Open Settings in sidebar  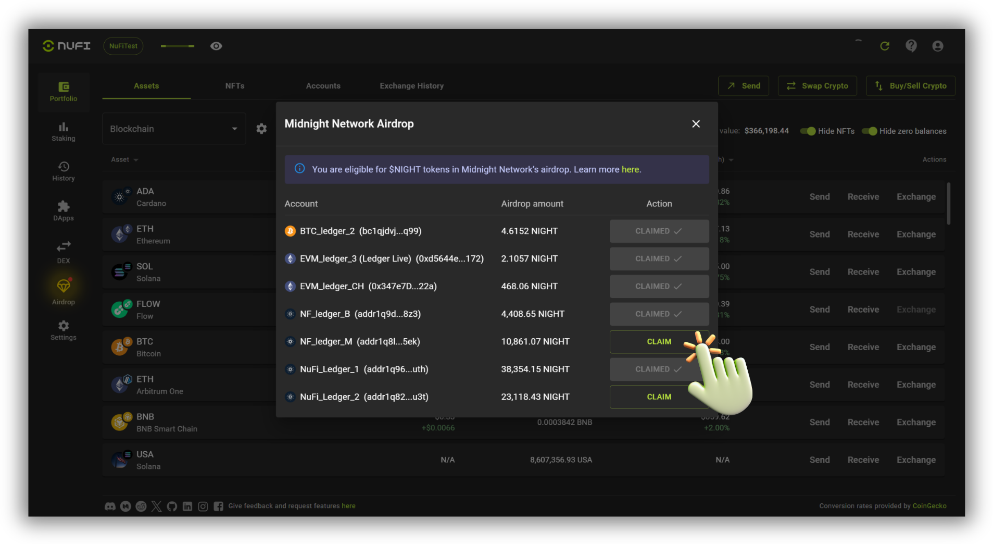[x=64, y=331]
